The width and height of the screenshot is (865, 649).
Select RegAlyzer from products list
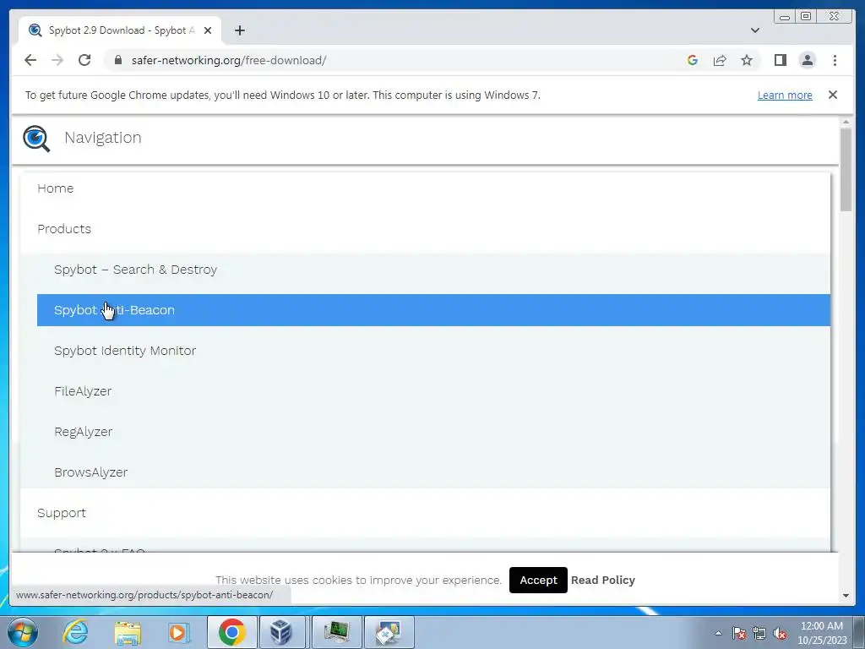(x=84, y=432)
